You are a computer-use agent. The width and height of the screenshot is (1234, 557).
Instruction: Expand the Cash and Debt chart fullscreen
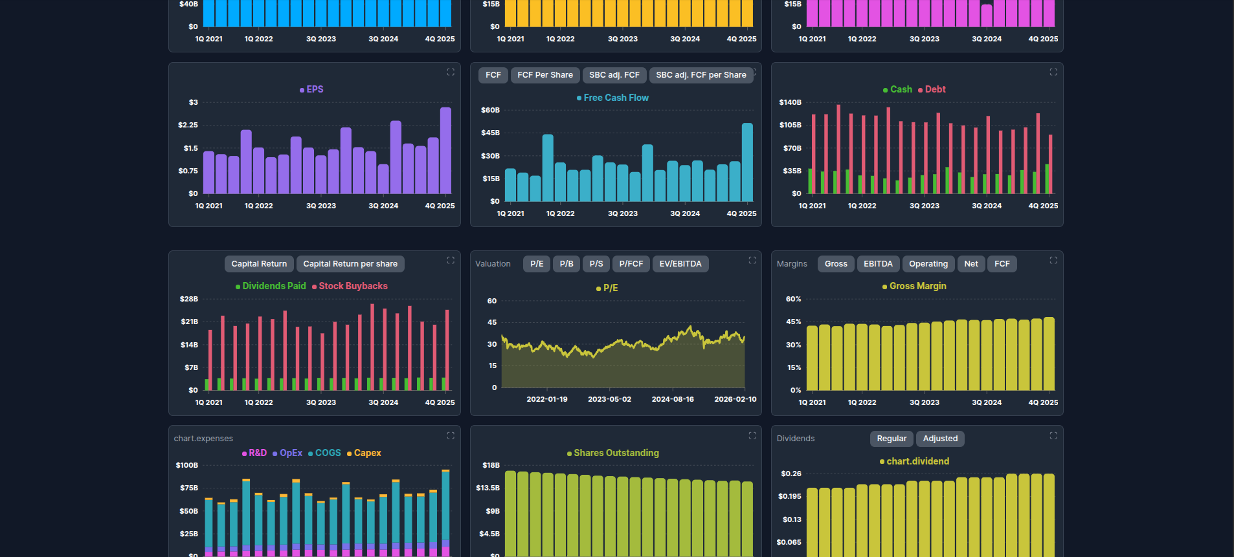click(x=1053, y=72)
